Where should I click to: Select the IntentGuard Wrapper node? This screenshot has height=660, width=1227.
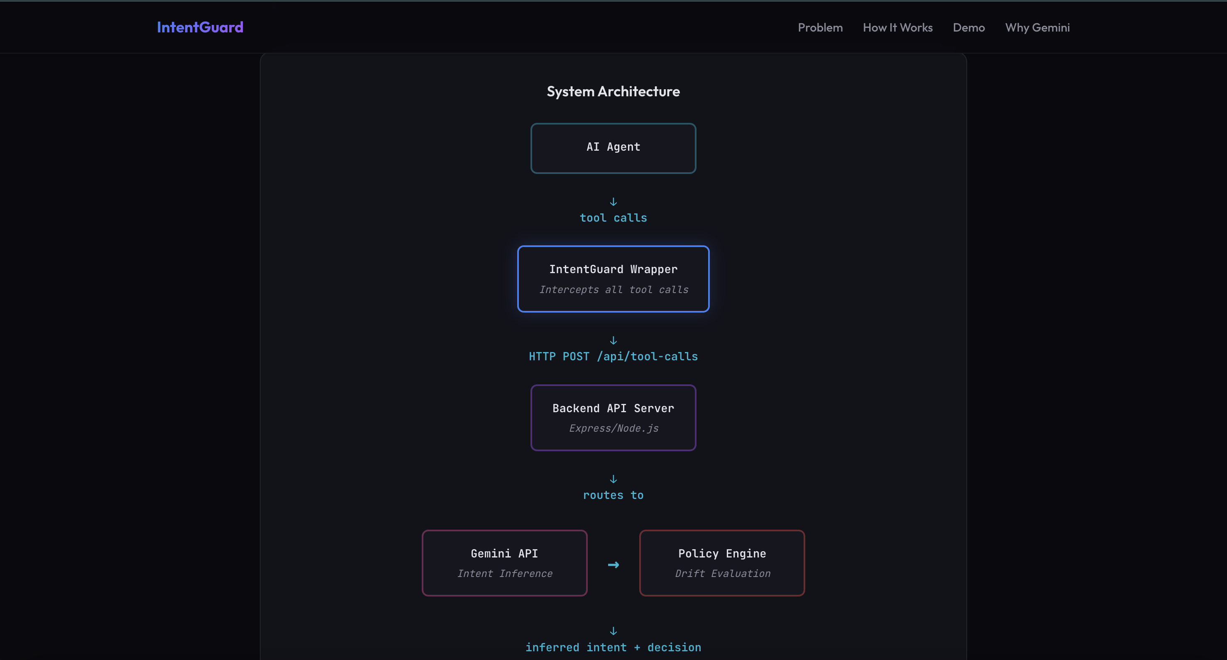point(613,279)
